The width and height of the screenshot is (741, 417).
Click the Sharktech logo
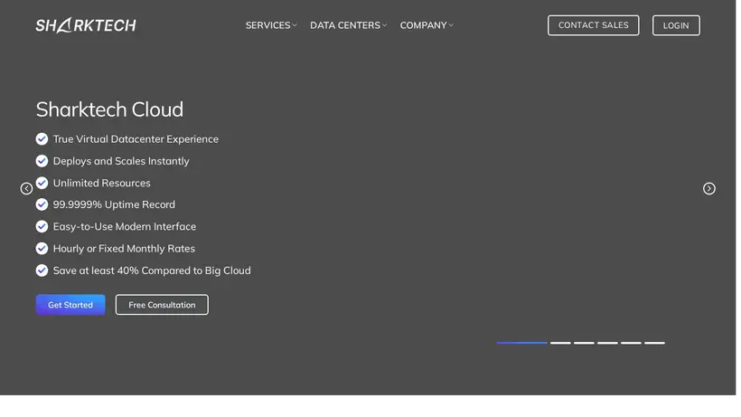click(x=86, y=25)
